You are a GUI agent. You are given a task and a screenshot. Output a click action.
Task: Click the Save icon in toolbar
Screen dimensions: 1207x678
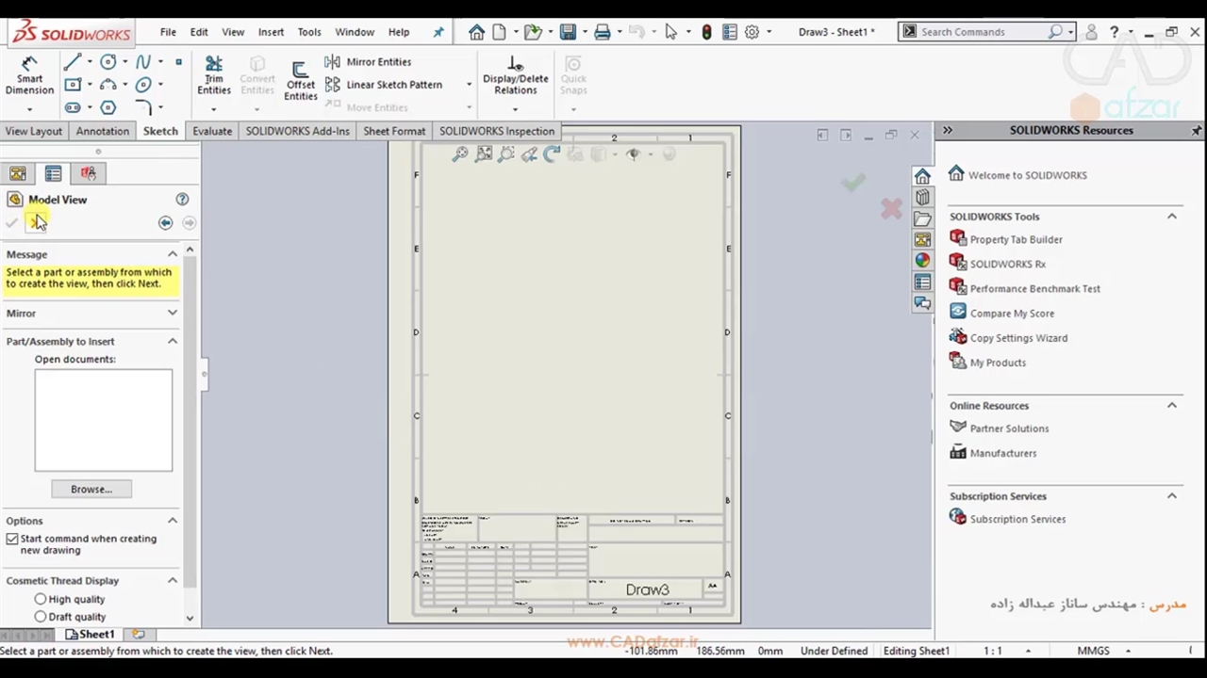point(568,32)
